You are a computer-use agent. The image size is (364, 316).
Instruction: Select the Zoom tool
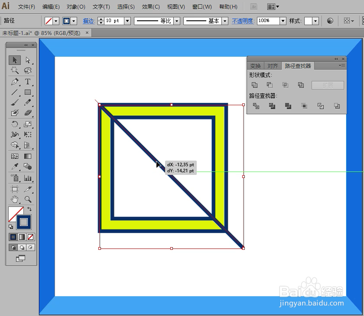tap(28, 200)
